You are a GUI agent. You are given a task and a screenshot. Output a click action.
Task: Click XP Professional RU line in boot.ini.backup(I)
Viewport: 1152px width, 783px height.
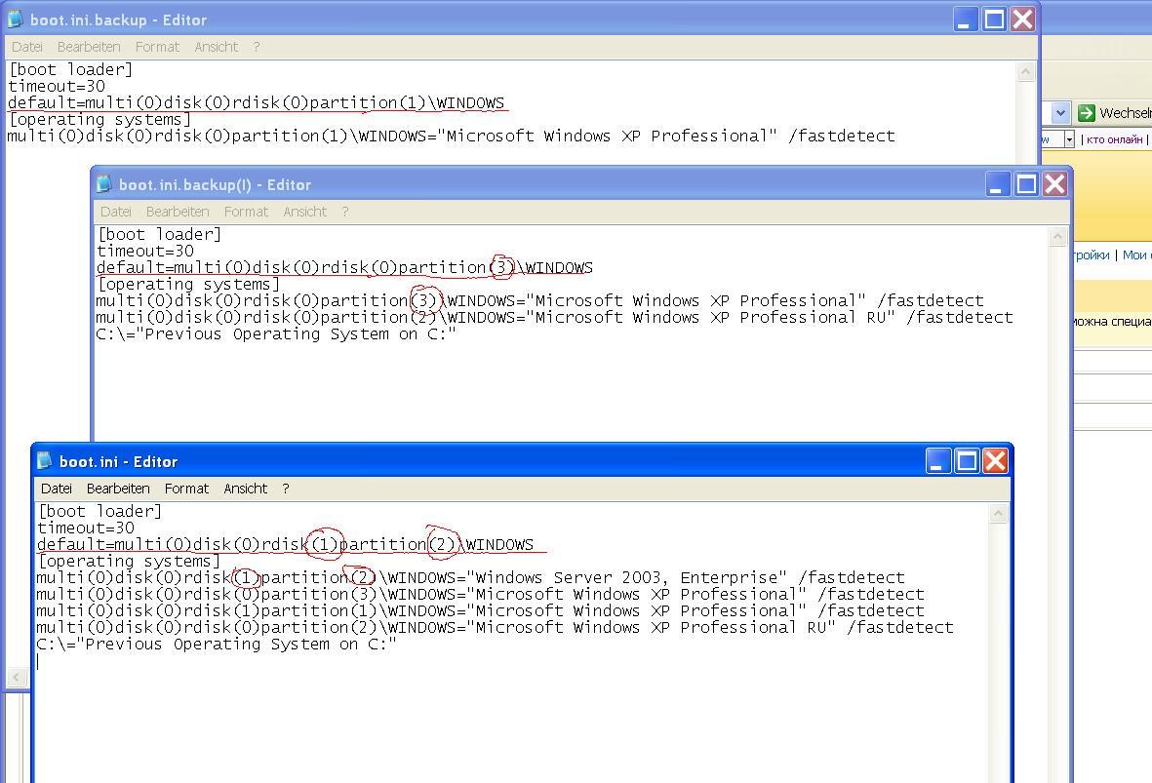tap(555, 317)
